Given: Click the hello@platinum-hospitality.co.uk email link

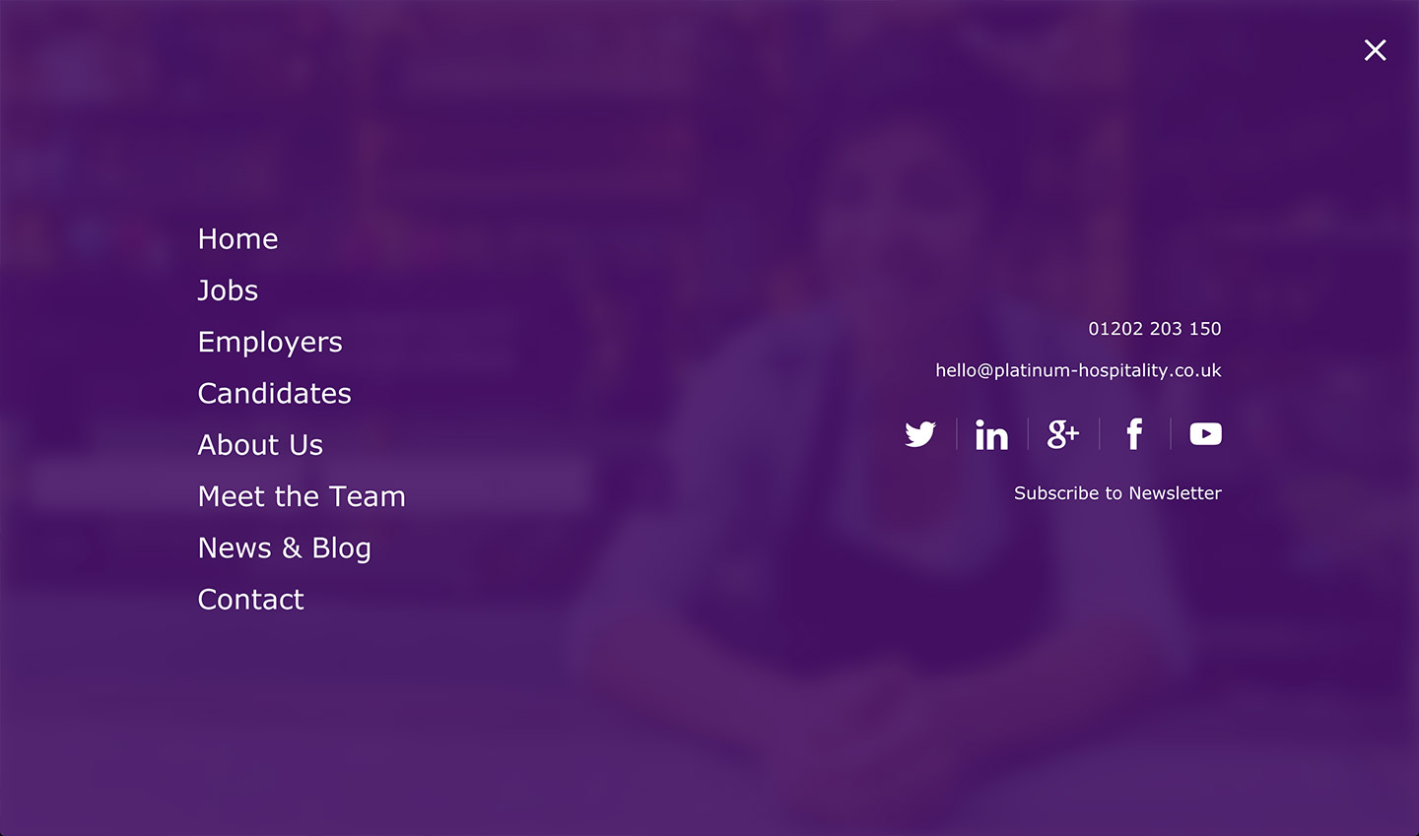Looking at the screenshot, I should (x=1078, y=371).
